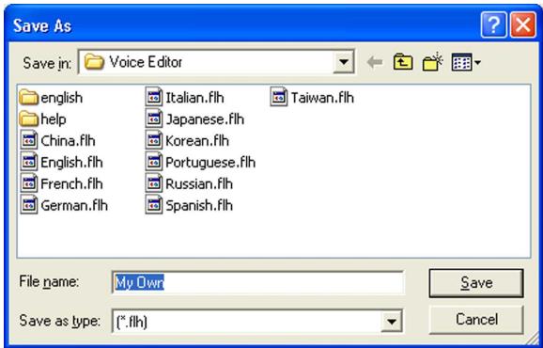Select the China.flh file icon

(x=29, y=140)
